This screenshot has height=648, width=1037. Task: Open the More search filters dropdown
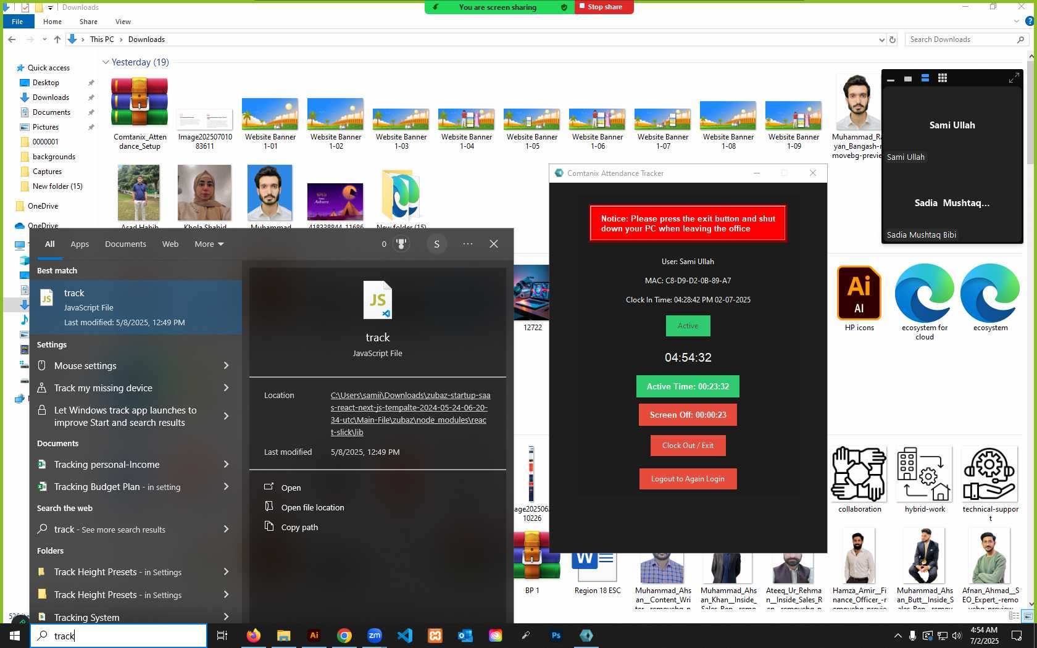click(209, 244)
